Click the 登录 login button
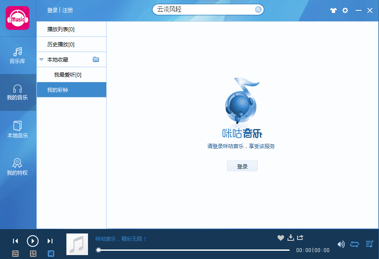 click(242, 165)
